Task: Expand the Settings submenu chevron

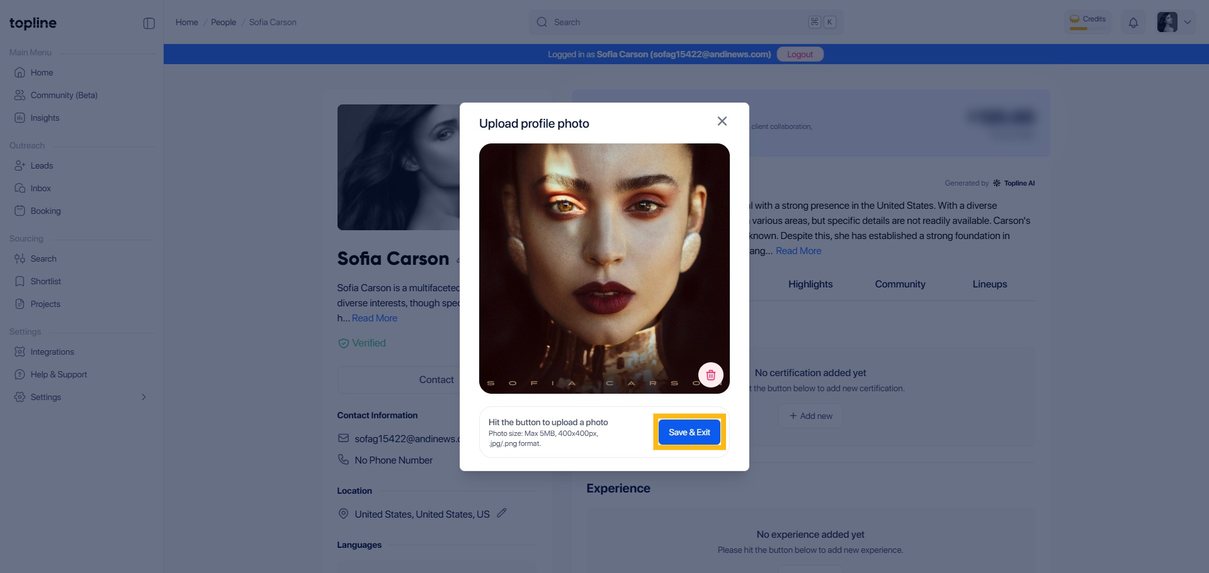Action: coord(144,397)
